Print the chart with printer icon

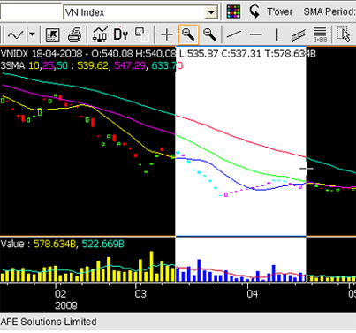75,34
